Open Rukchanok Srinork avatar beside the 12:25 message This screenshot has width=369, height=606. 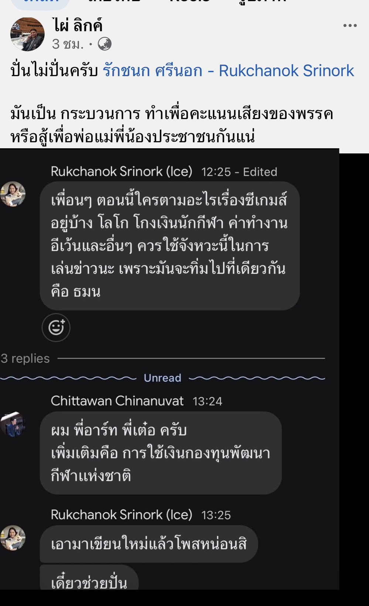[x=13, y=194]
